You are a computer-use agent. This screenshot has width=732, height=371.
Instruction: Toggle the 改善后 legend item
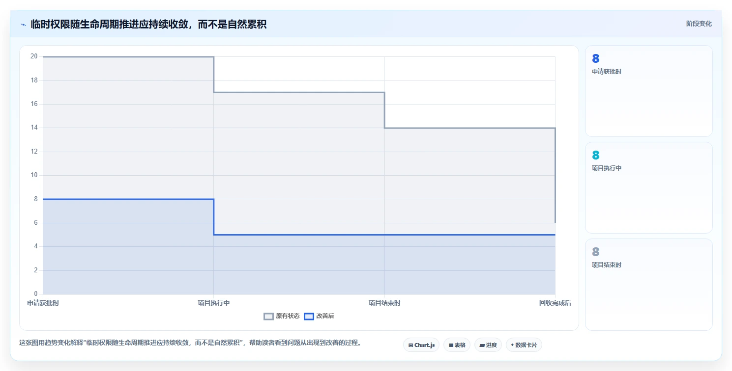click(319, 316)
